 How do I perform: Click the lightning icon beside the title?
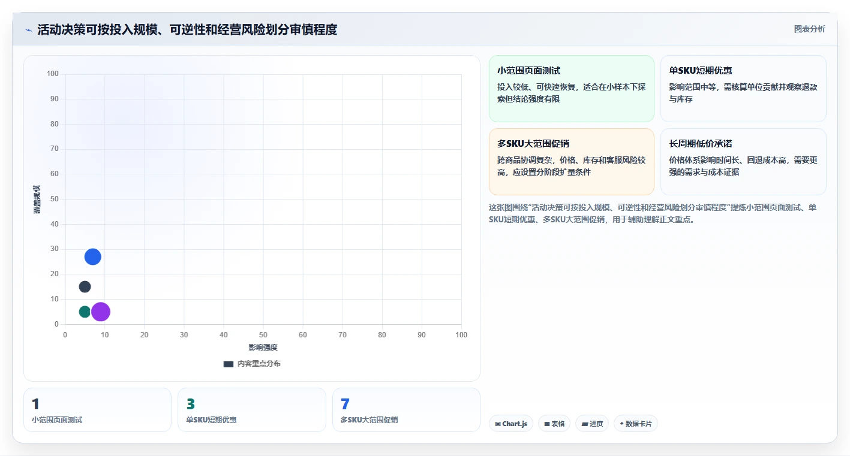tap(28, 30)
